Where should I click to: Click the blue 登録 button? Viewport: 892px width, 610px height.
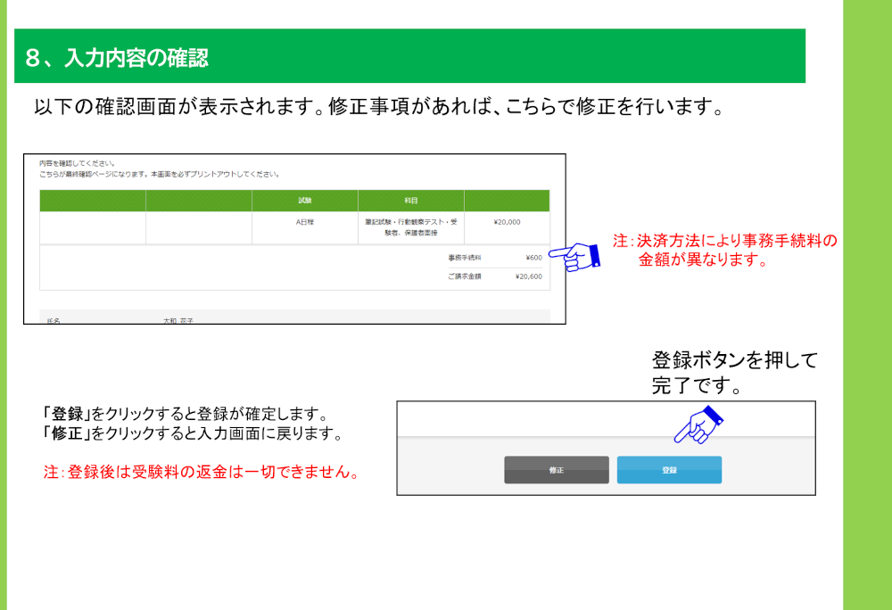[x=669, y=470]
